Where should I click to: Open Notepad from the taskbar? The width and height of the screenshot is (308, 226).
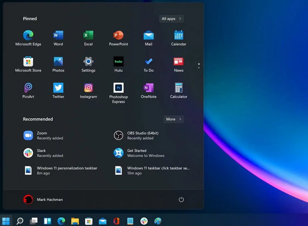[130, 221]
